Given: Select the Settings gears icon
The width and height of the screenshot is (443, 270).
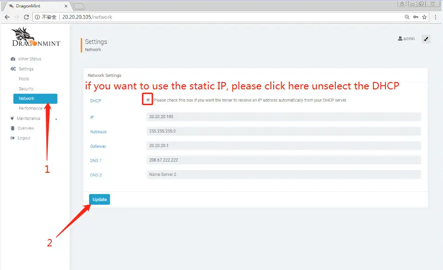Looking at the screenshot, I should click(13, 69).
